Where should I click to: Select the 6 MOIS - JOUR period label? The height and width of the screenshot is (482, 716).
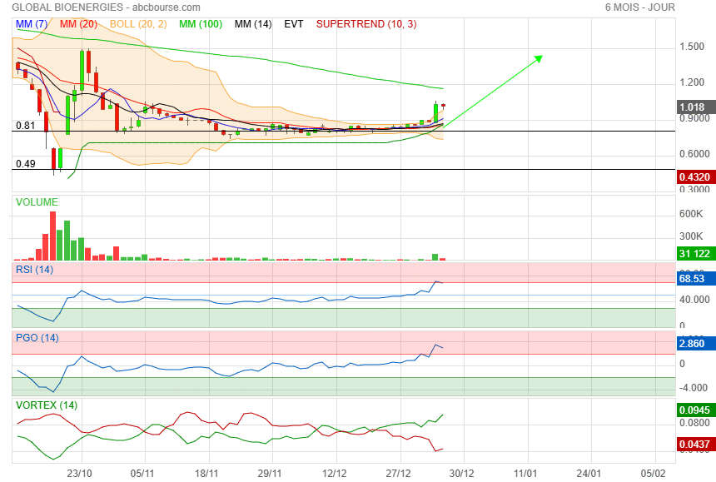coord(639,7)
